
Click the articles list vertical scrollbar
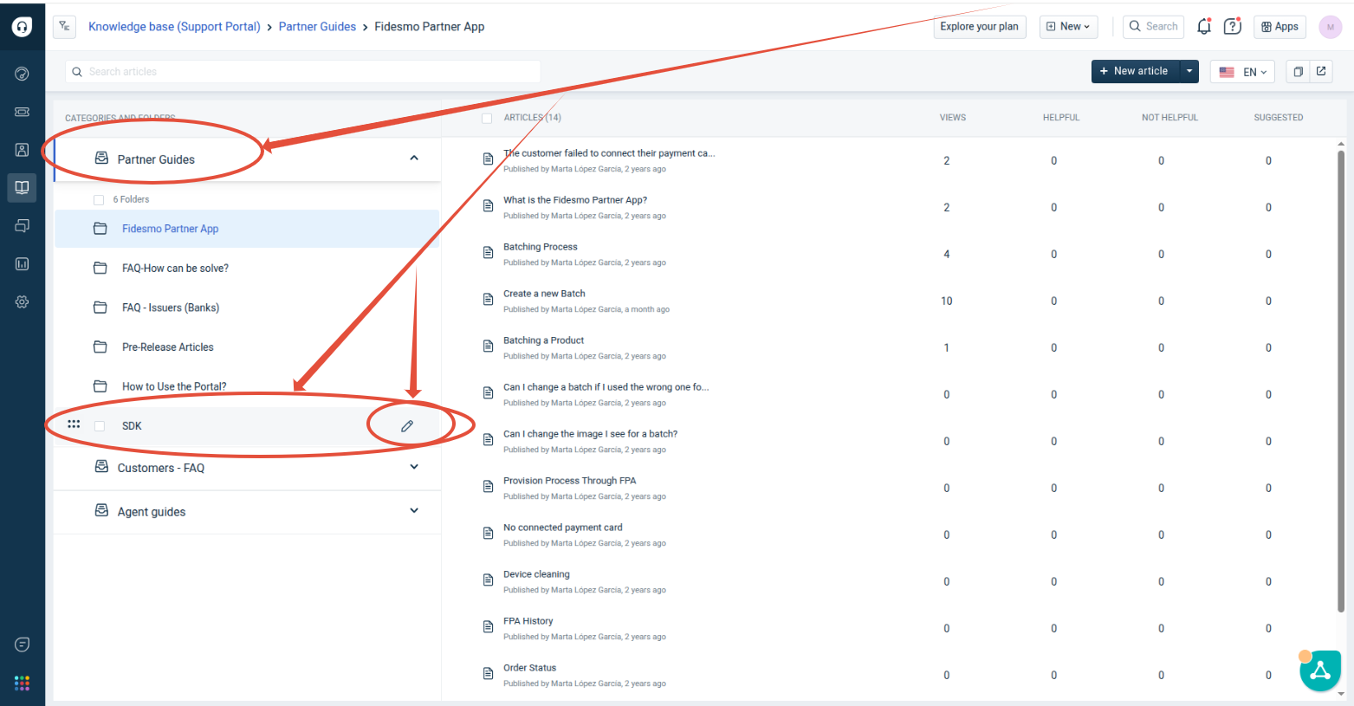(1341, 381)
